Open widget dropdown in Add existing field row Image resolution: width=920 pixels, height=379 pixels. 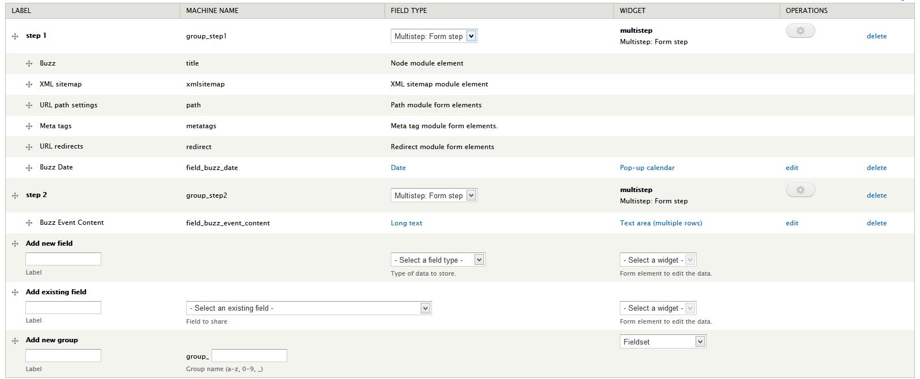[x=658, y=308]
